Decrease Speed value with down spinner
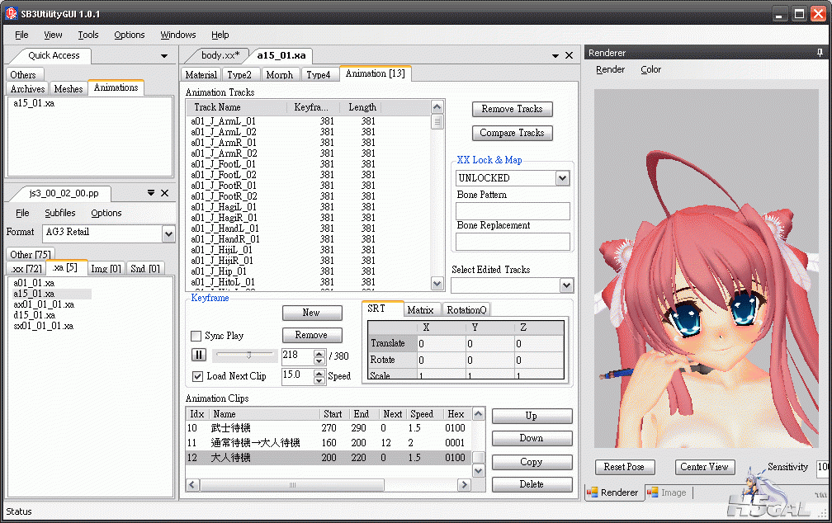The image size is (832, 523). pyautogui.click(x=319, y=380)
